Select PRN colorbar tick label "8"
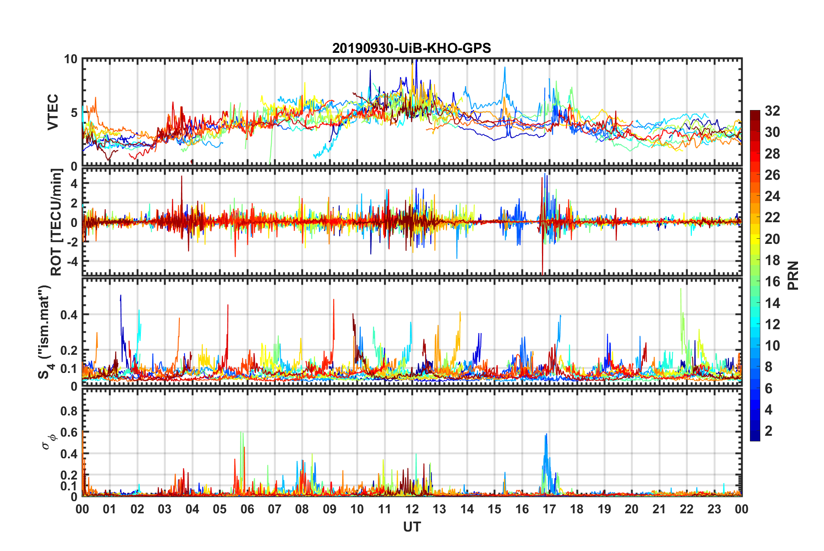 tap(769, 367)
